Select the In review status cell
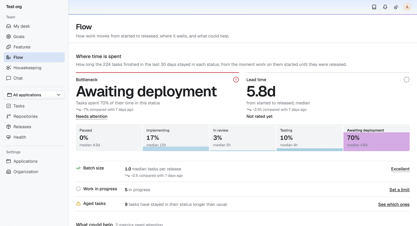Viewport: 417px width, 226px height. pyautogui.click(x=243, y=138)
